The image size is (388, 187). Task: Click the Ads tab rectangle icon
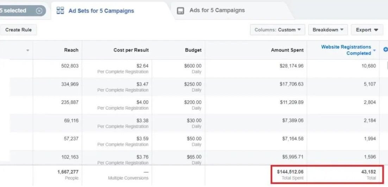pos(180,11)
